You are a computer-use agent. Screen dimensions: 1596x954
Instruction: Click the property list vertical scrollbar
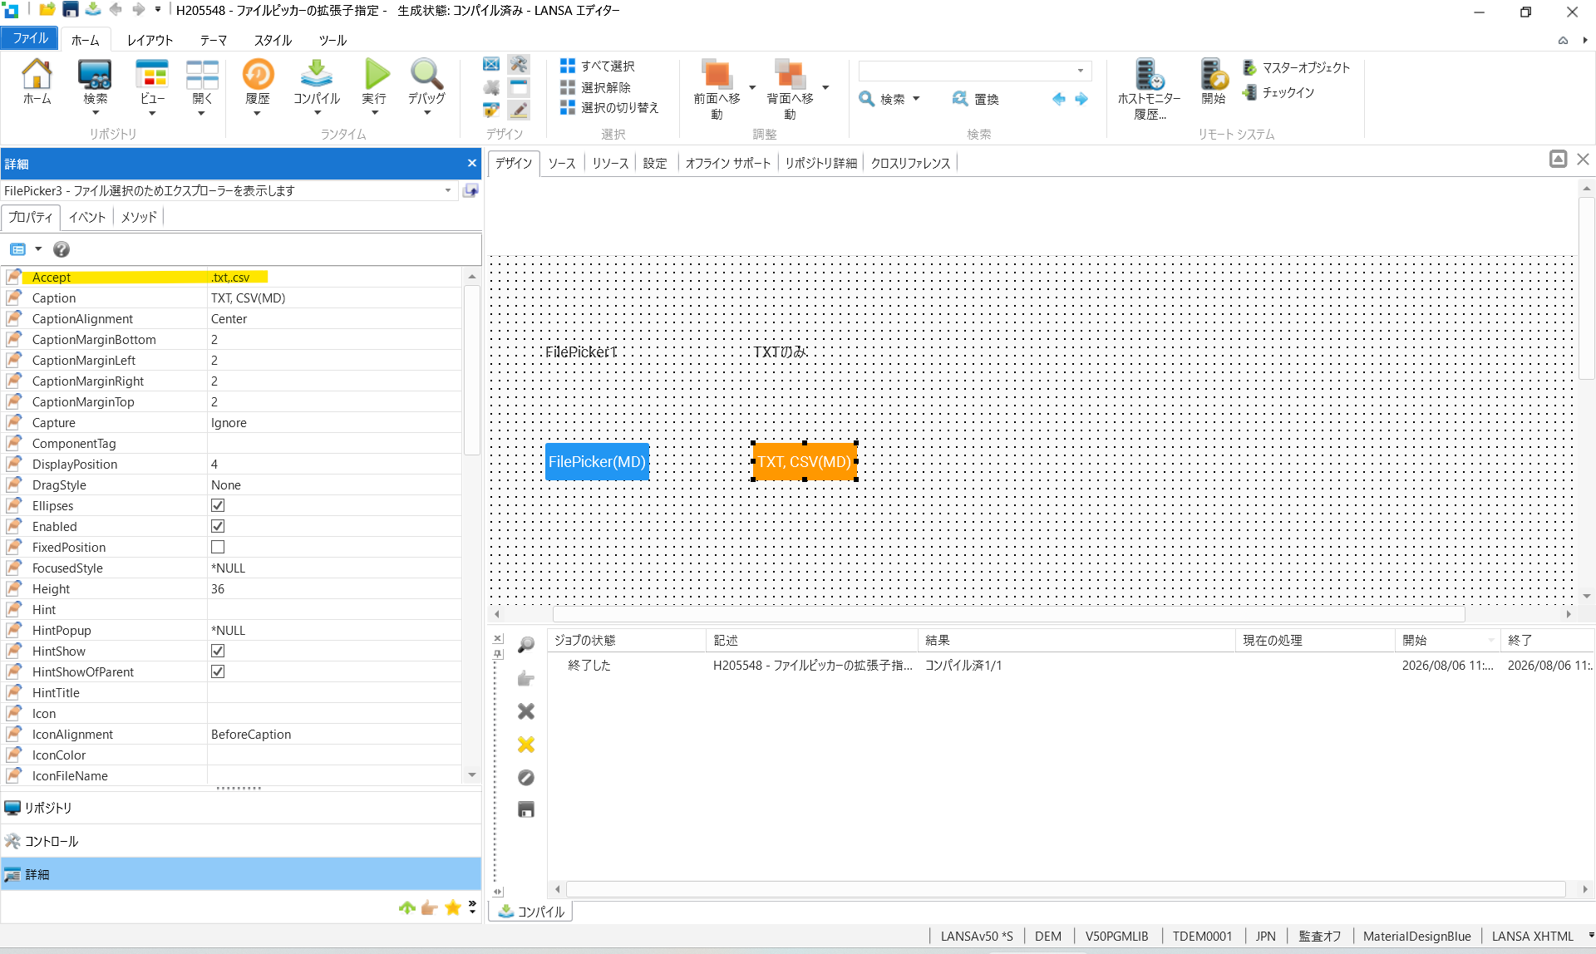(471, 370)
